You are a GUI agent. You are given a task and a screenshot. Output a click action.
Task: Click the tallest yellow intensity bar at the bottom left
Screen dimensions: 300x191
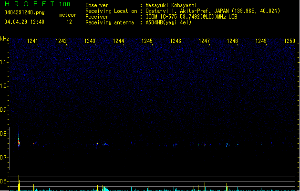[x=19, y=183]
